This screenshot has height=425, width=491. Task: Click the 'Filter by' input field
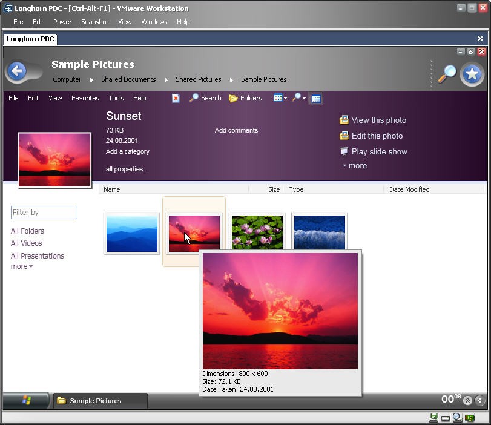[44, 212]
